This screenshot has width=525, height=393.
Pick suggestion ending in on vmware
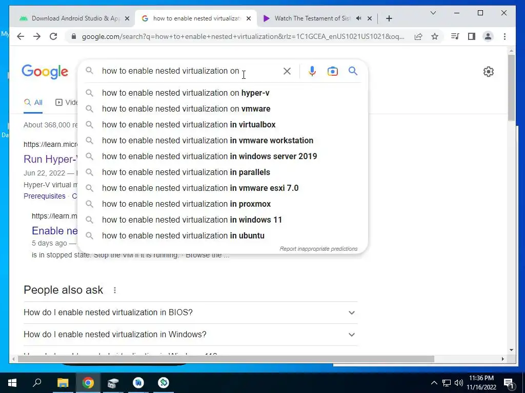coord(223,108)
